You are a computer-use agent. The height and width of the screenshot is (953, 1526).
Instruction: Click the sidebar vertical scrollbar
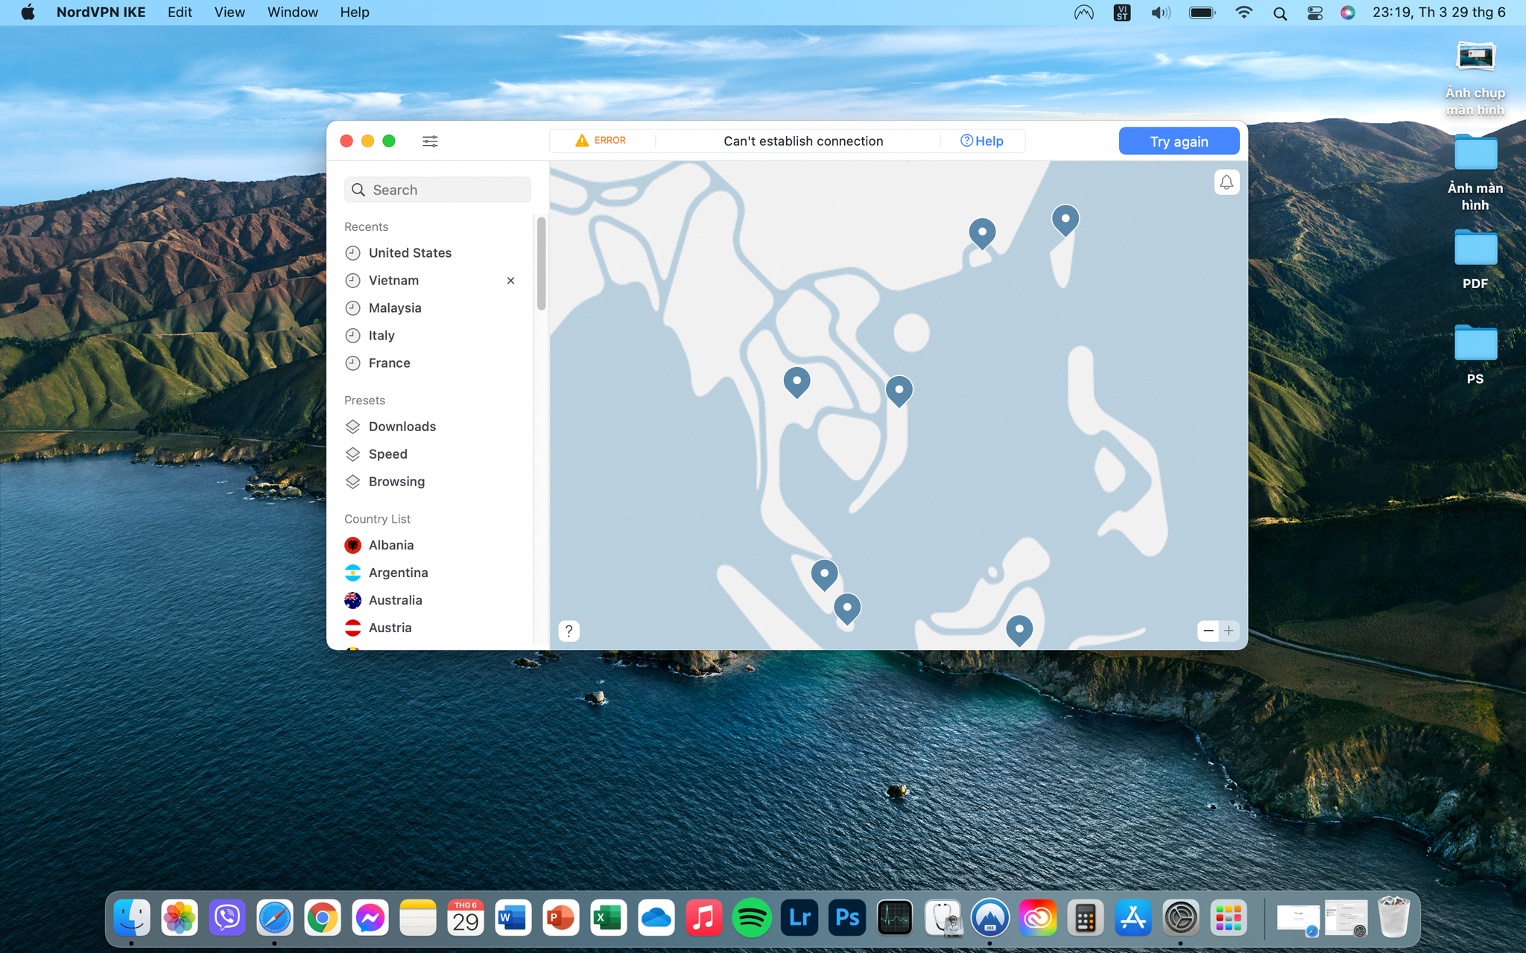(541, 264)
